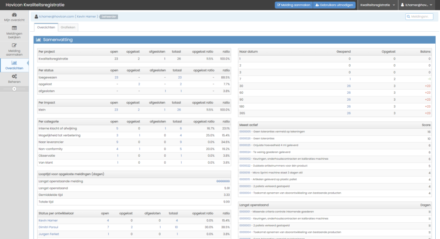Screen dimensions: 440x239
Task: Select the Overzichten tab
Action: [x=46, y=27]
